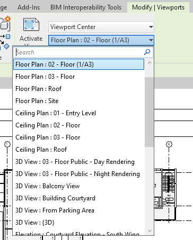The width and height of the screenshot is (193, 240).
Task: Click the Activate View icon
Action: pyautogui.click(x=31, y=25)
